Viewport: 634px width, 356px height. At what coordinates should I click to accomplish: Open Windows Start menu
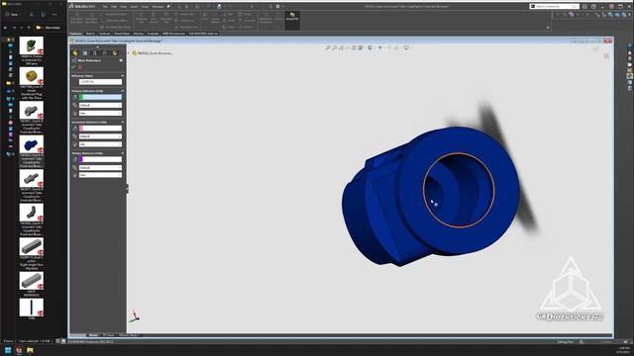[8, 350]
